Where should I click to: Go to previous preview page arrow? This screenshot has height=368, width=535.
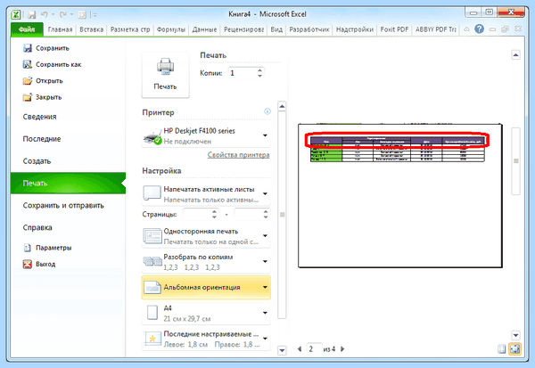tap(300, 349)
